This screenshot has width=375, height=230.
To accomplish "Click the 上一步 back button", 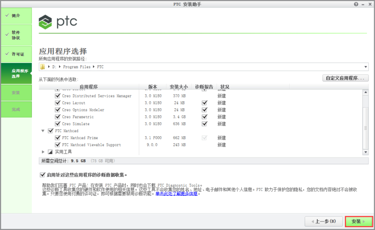I will click(323, 221).
